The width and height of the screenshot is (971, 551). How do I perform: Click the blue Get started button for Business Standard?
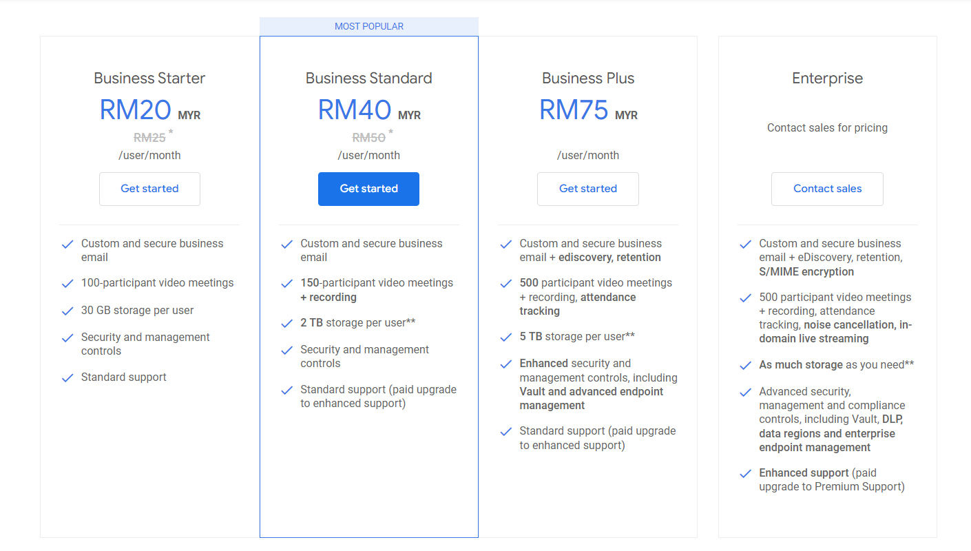pyautogui.click(x=368, y=189)
